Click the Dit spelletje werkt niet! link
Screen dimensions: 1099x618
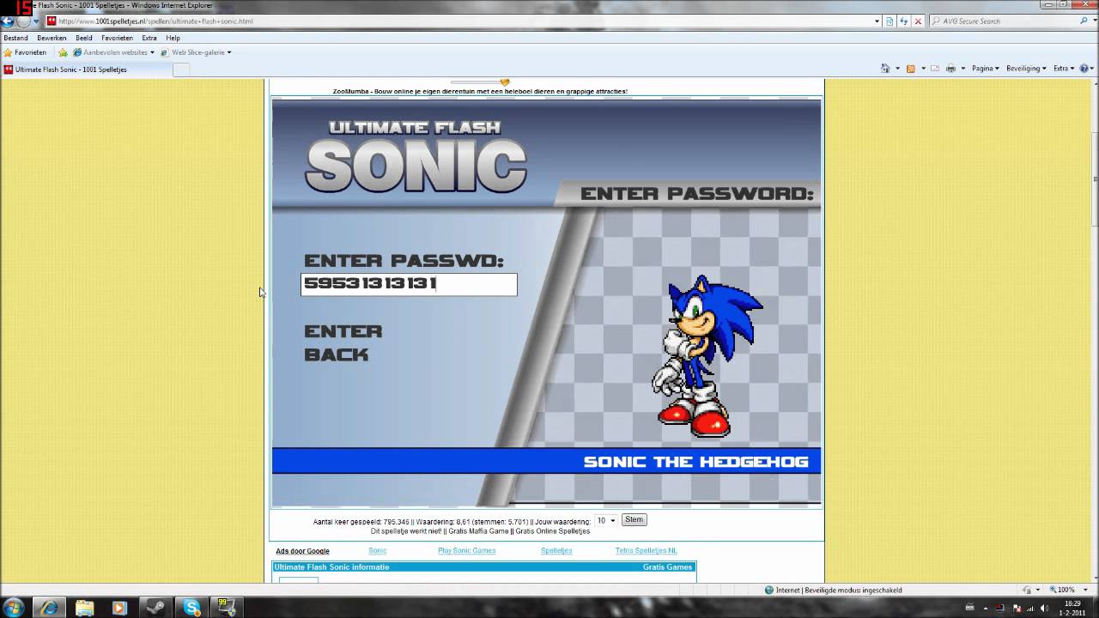[406, 531]
